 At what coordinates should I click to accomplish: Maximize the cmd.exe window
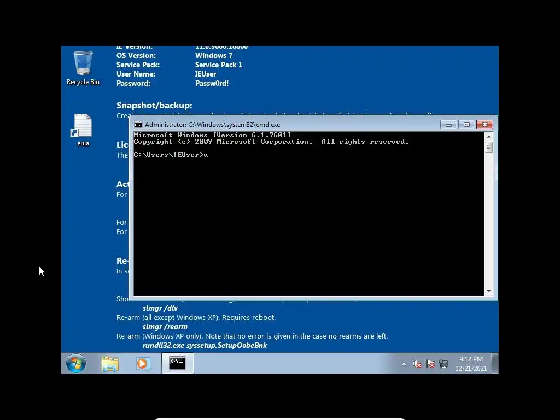click(466, 124)
